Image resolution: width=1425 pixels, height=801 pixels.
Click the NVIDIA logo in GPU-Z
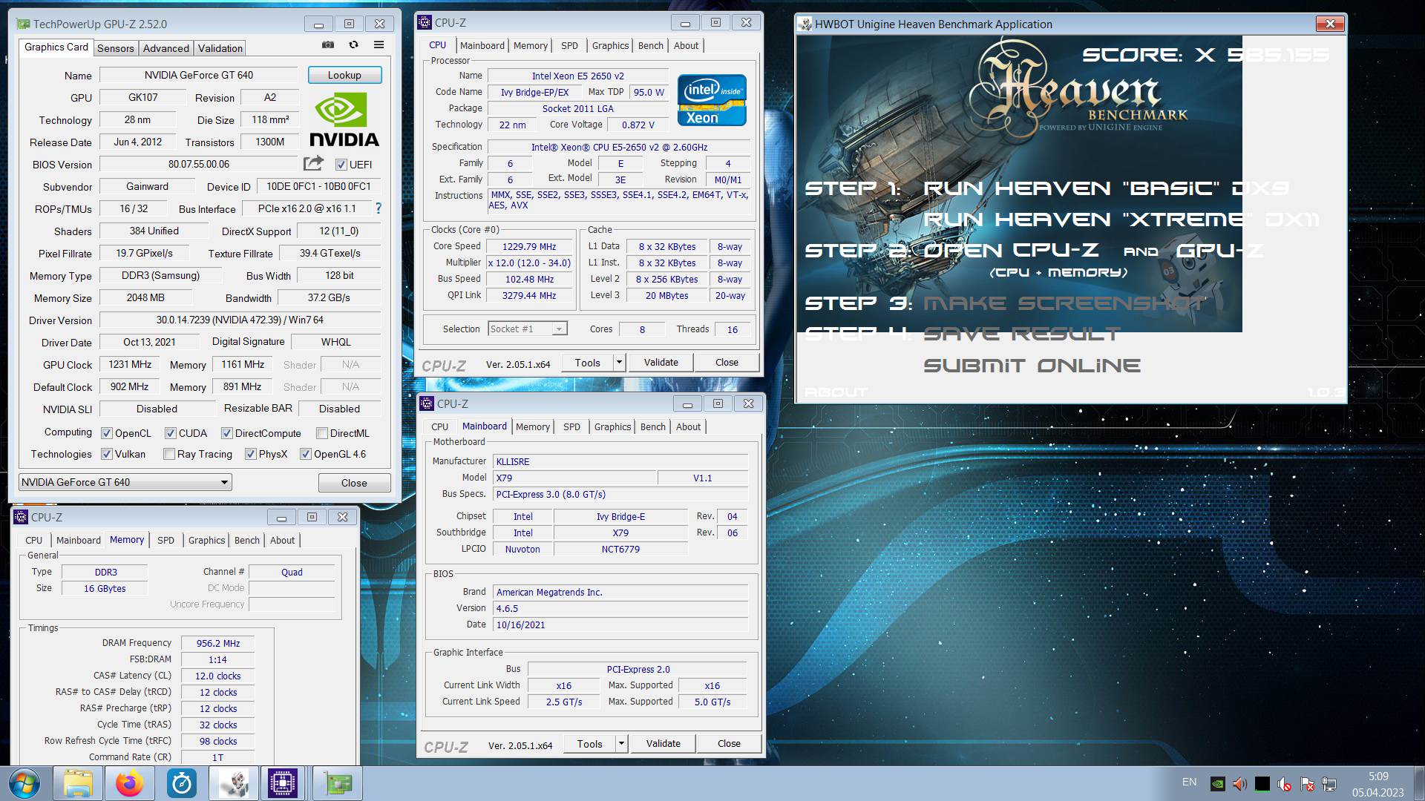coord(344,119)
